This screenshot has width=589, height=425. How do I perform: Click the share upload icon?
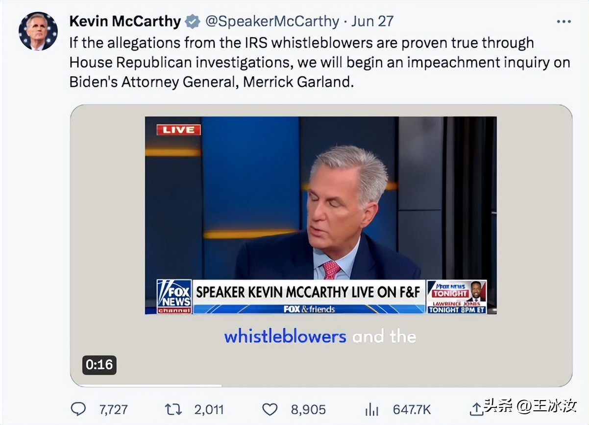pyautogui.click(x=476, y=409)
